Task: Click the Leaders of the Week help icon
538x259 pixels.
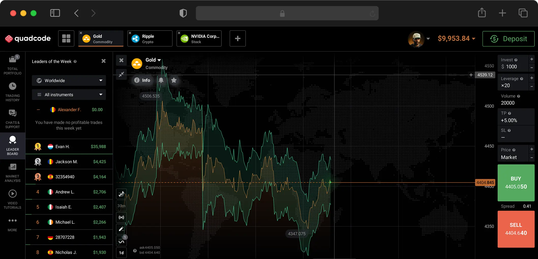Action: 75,61
